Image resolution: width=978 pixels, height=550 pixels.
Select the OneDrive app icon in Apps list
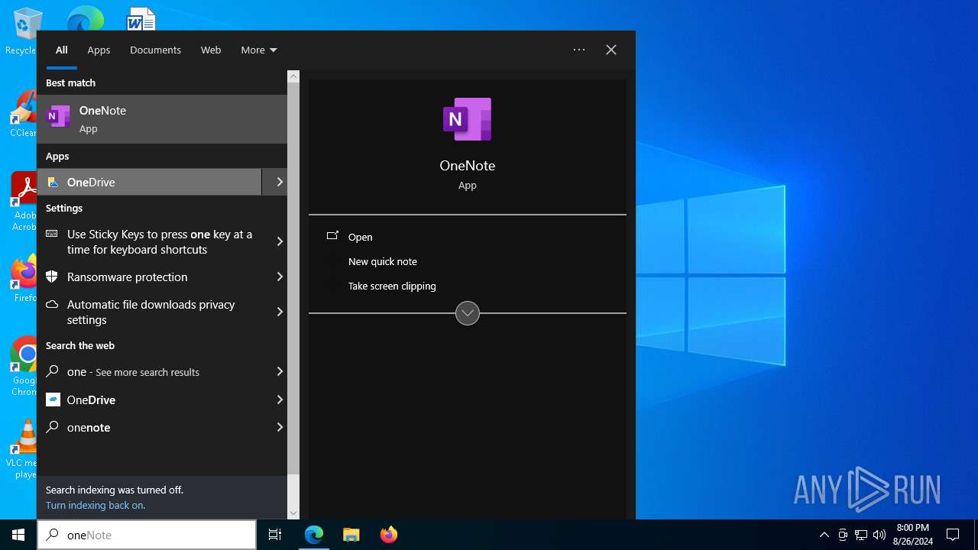coord(53,182)
